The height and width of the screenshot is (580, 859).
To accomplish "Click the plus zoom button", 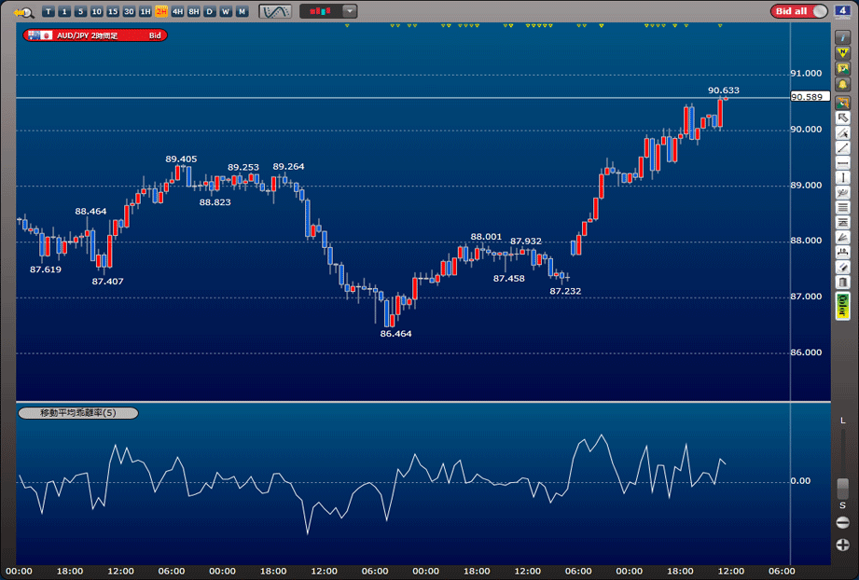I will click(x=843, y=545).
